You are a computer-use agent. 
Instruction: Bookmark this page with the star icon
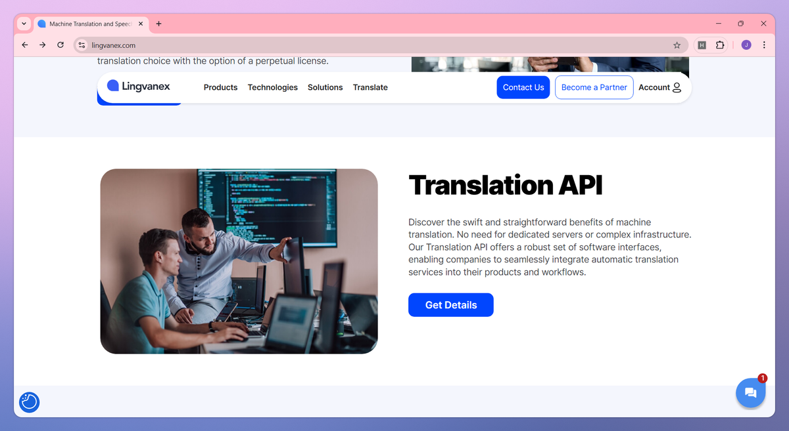[677, 45]
